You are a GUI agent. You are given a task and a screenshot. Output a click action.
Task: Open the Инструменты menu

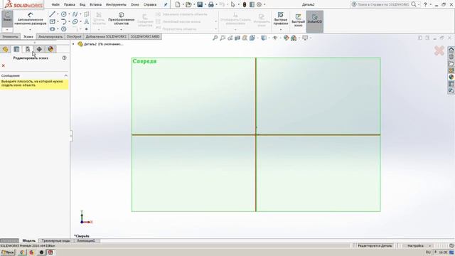click(x=116, y=5)
